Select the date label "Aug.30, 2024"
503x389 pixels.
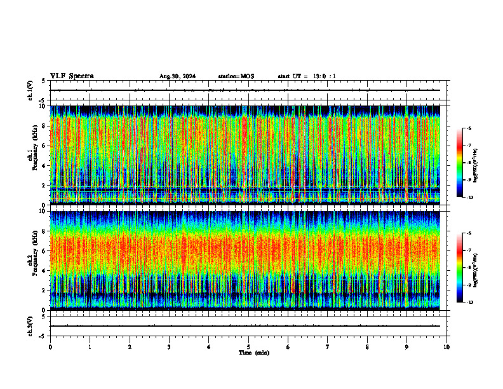(x=177, y=76)
